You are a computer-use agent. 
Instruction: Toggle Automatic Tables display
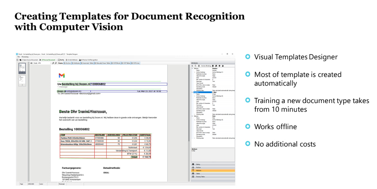click(87, 63)
